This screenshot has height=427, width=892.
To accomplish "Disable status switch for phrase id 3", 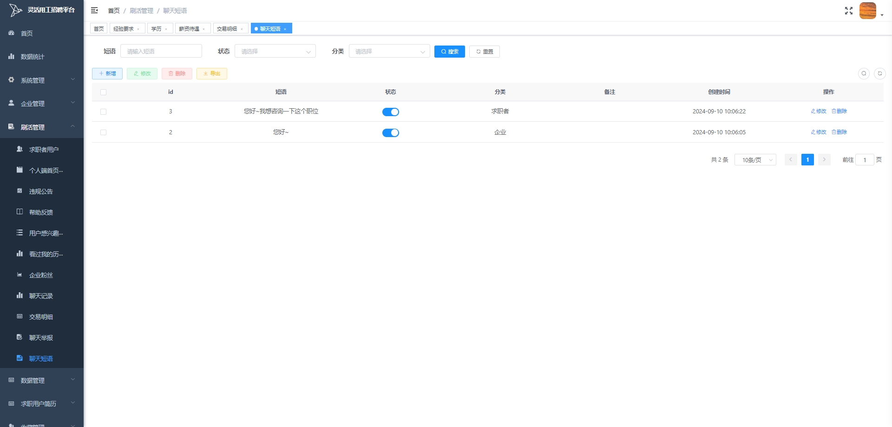I will tap(390, 112).
